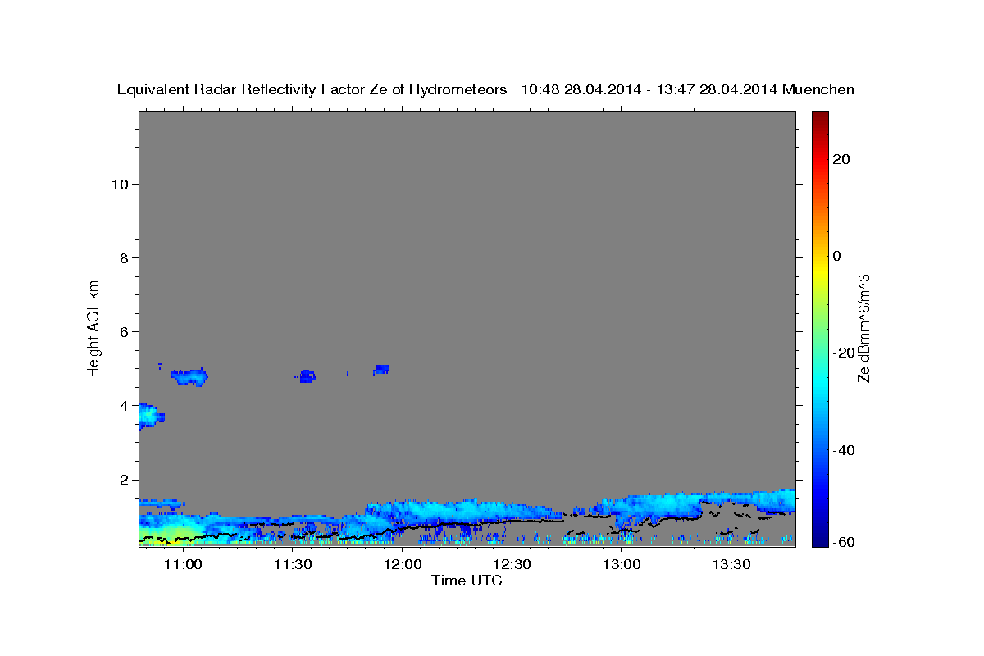The image size is (984, 656).
Task: Click the 11:00 time axis tick label
Action: point(183,565)
